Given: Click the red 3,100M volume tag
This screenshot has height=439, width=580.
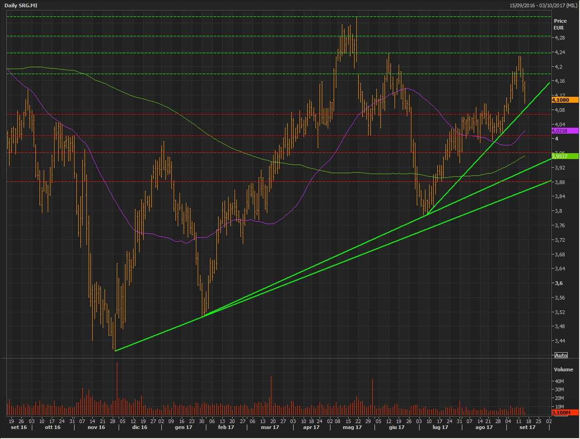Looking at the screenshot, I should (565, 413).
